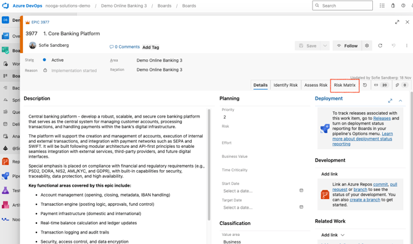Open Delivery Plans icon in sidebar
The height and width of the screenshot is (244, 413).
tap(6, 124)
